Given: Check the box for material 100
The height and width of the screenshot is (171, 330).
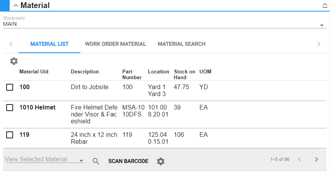Looking at the screenshot, I should [x=10, y=88].
